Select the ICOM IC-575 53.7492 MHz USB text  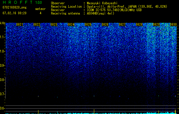coord(114,10)
